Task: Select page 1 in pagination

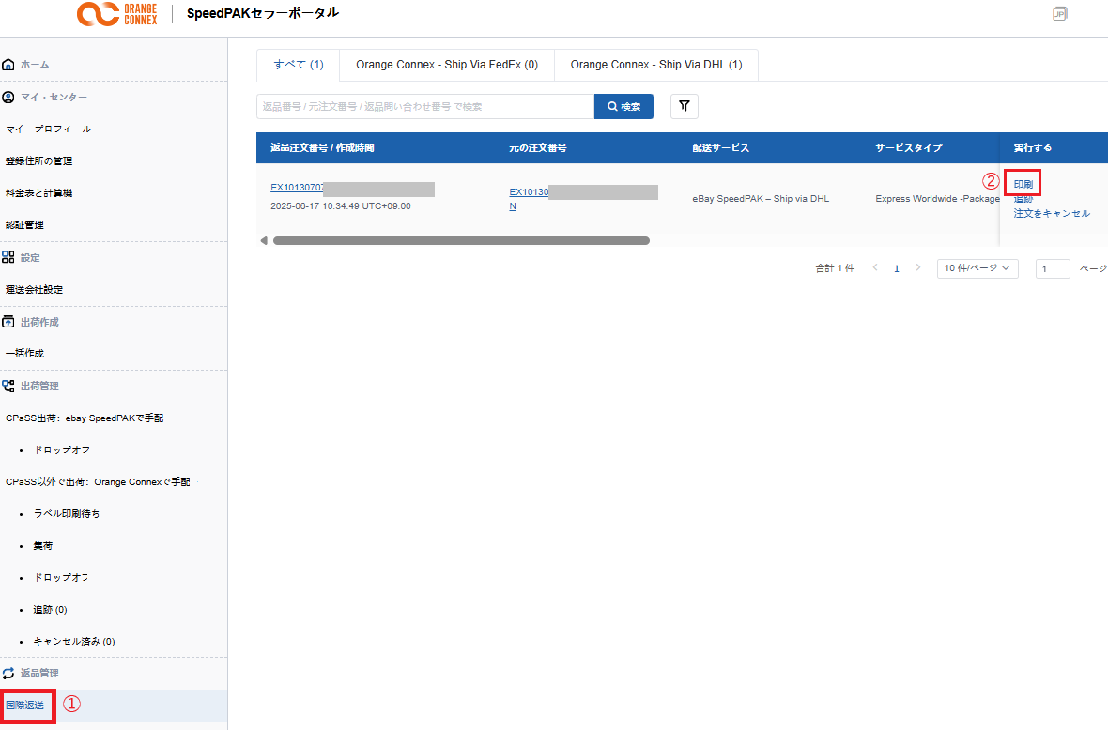Action: 897,268
